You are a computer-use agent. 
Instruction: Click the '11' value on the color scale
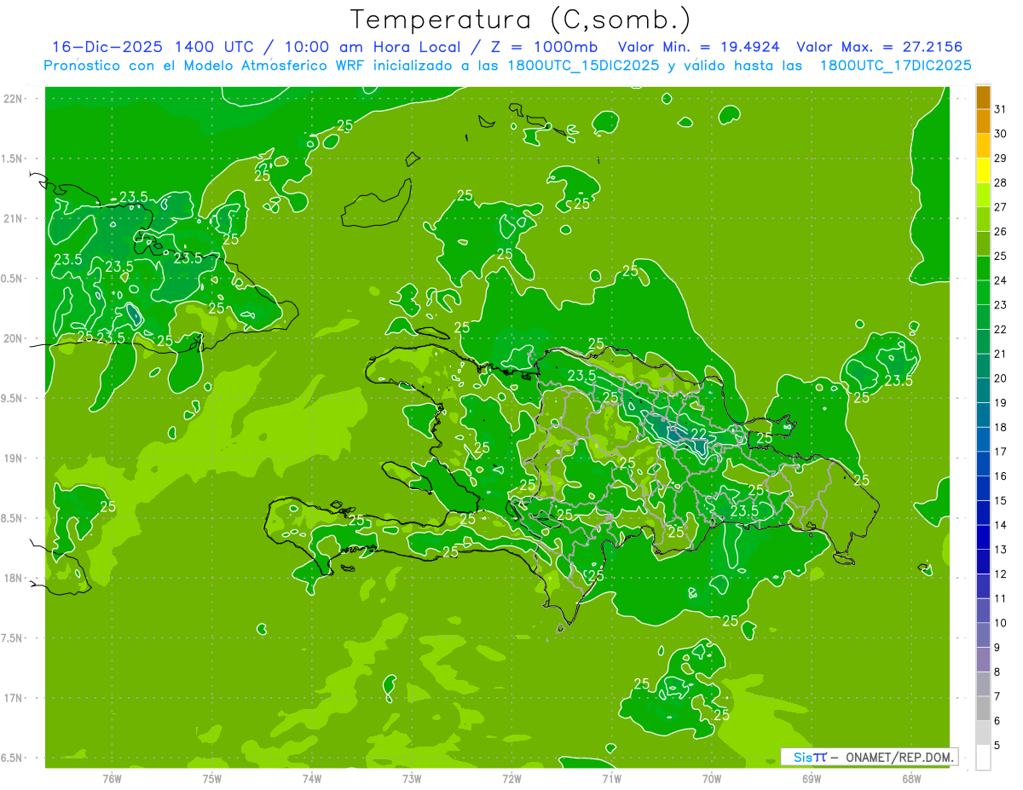click(1001, 598)
